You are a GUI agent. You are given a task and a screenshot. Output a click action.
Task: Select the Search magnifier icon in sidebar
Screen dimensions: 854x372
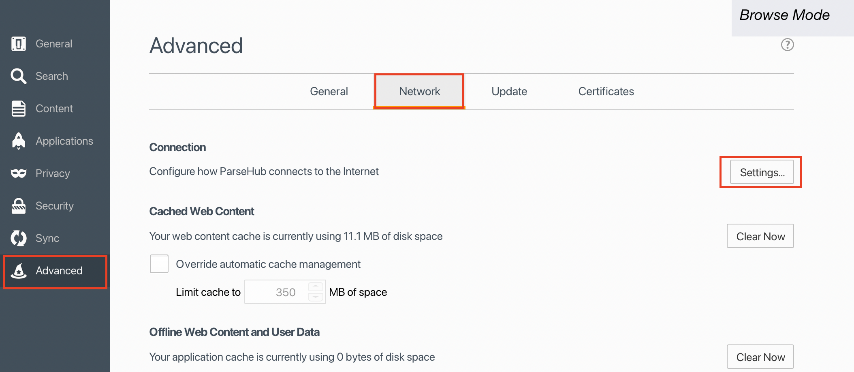[18, 76]
